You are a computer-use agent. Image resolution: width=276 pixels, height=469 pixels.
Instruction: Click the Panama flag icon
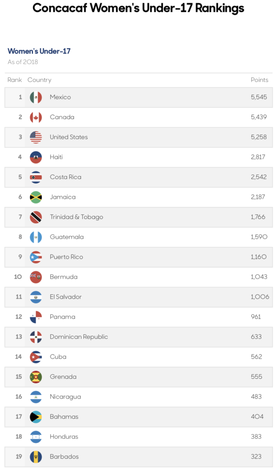click(x=36, y=317)
